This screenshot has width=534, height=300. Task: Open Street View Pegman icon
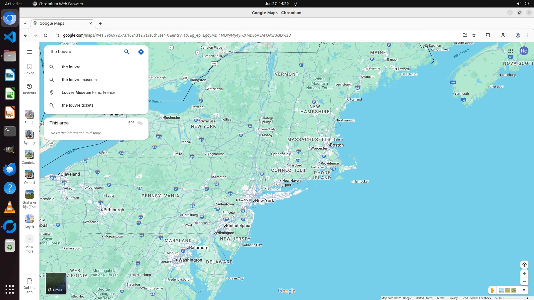(x=492, y=291)
